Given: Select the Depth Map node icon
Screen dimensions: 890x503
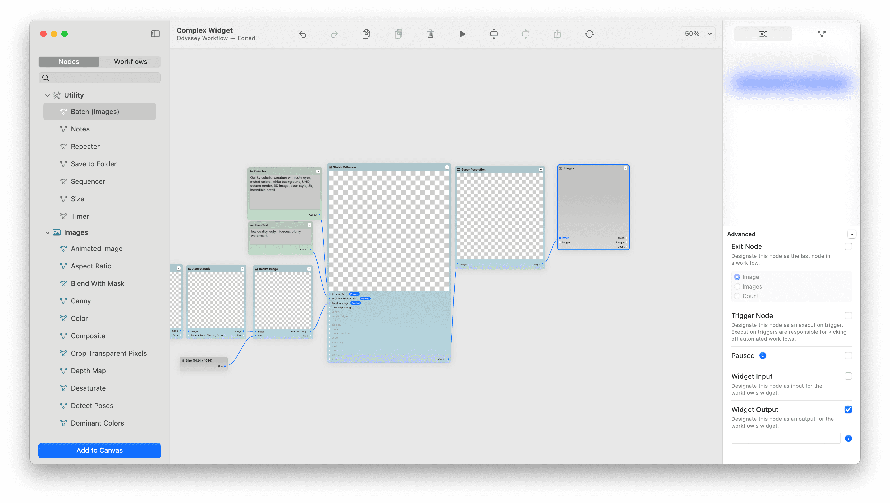Looking at the screenshot, I should point(62,371).
